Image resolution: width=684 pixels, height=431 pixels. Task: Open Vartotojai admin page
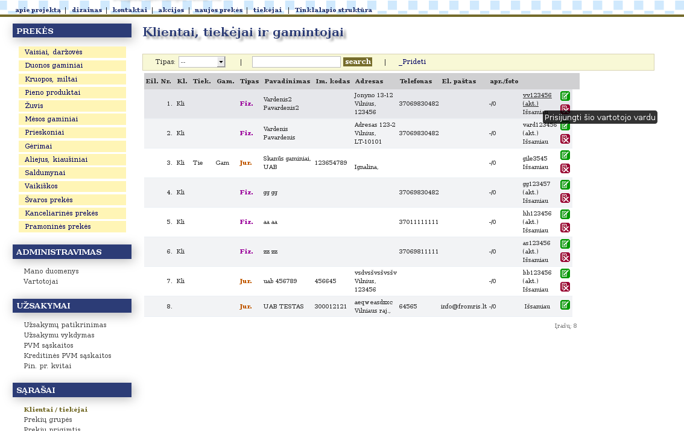pos(40,281)
